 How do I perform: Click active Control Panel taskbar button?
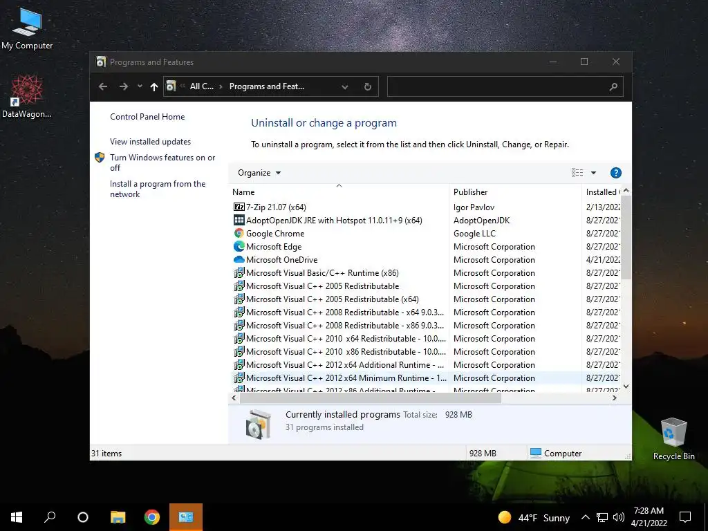pos(186,517)
